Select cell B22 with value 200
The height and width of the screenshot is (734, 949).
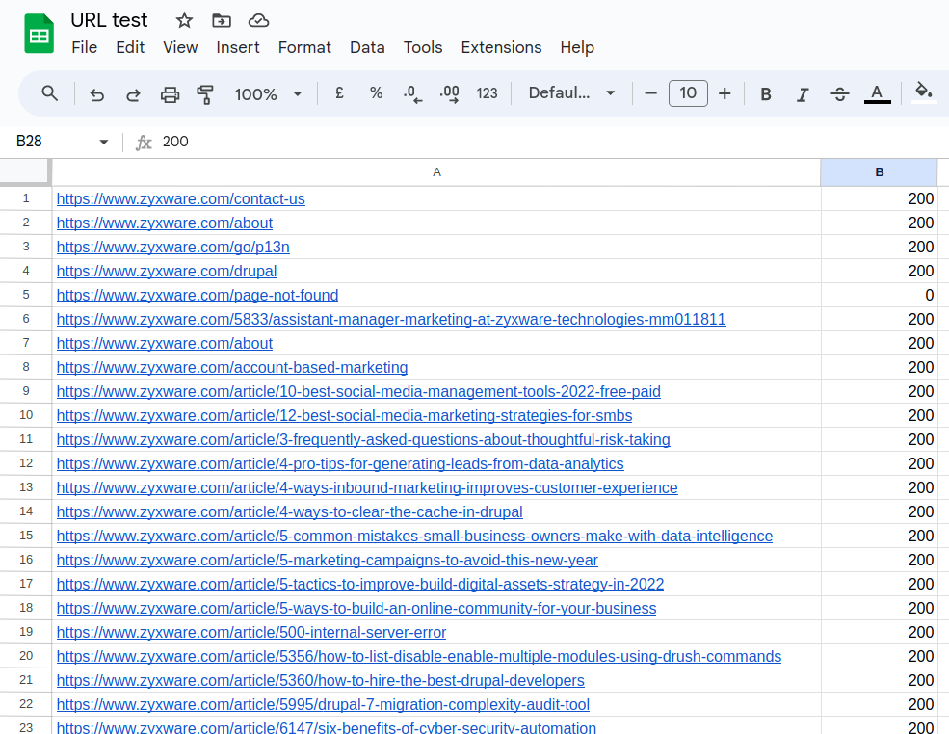pyautogui.click(x=880, y=704)
